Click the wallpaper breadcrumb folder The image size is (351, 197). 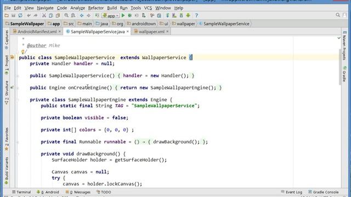click(x=183, y=24)
